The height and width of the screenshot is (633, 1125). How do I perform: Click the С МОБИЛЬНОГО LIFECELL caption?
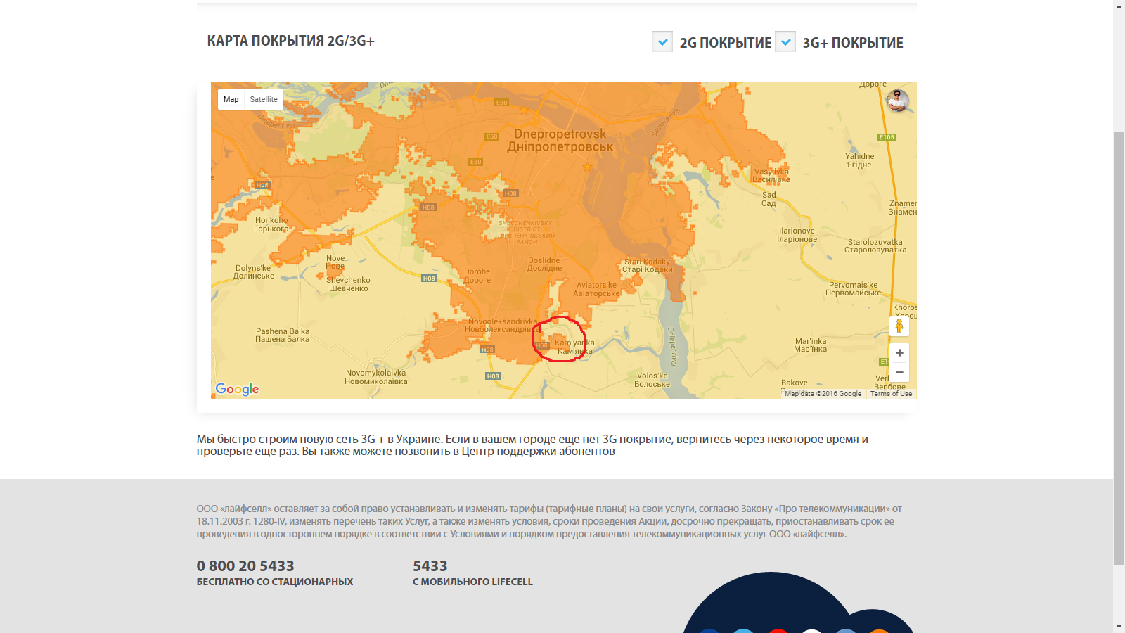(x=472, y=582)
